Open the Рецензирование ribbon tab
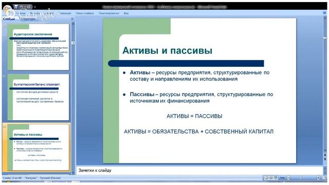 point(109,13)
